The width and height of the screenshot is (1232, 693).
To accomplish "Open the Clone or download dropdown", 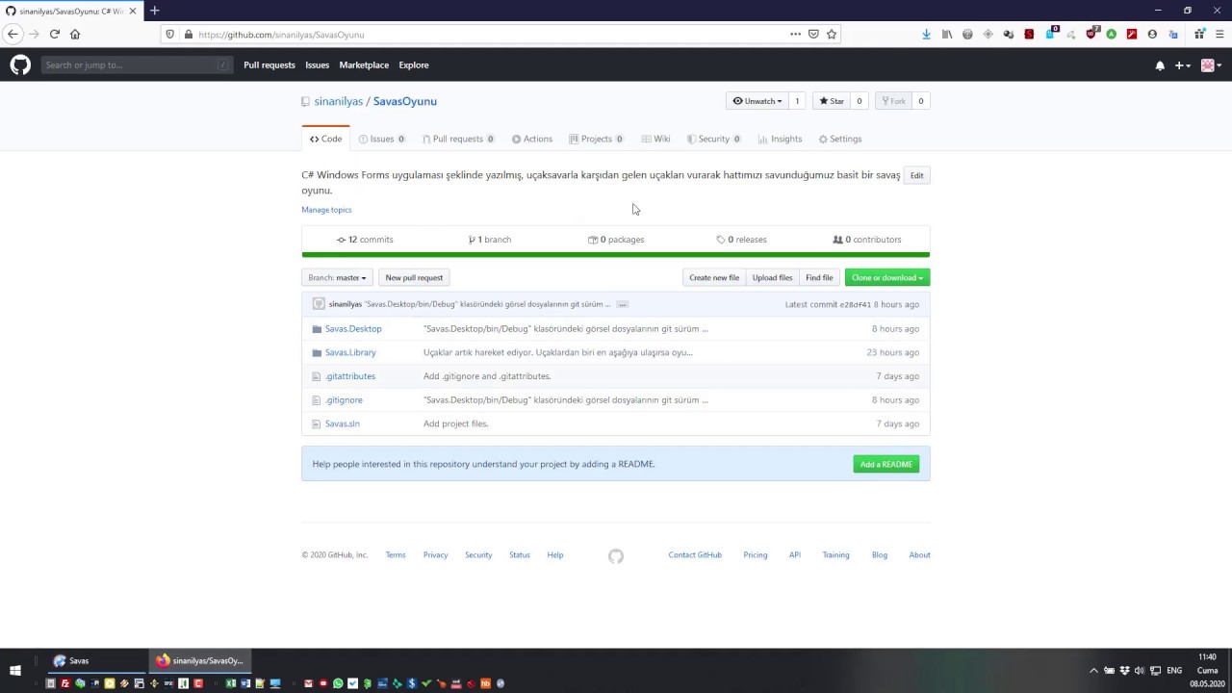I will 887,277.
